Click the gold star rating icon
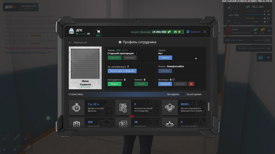 (179, 32)
